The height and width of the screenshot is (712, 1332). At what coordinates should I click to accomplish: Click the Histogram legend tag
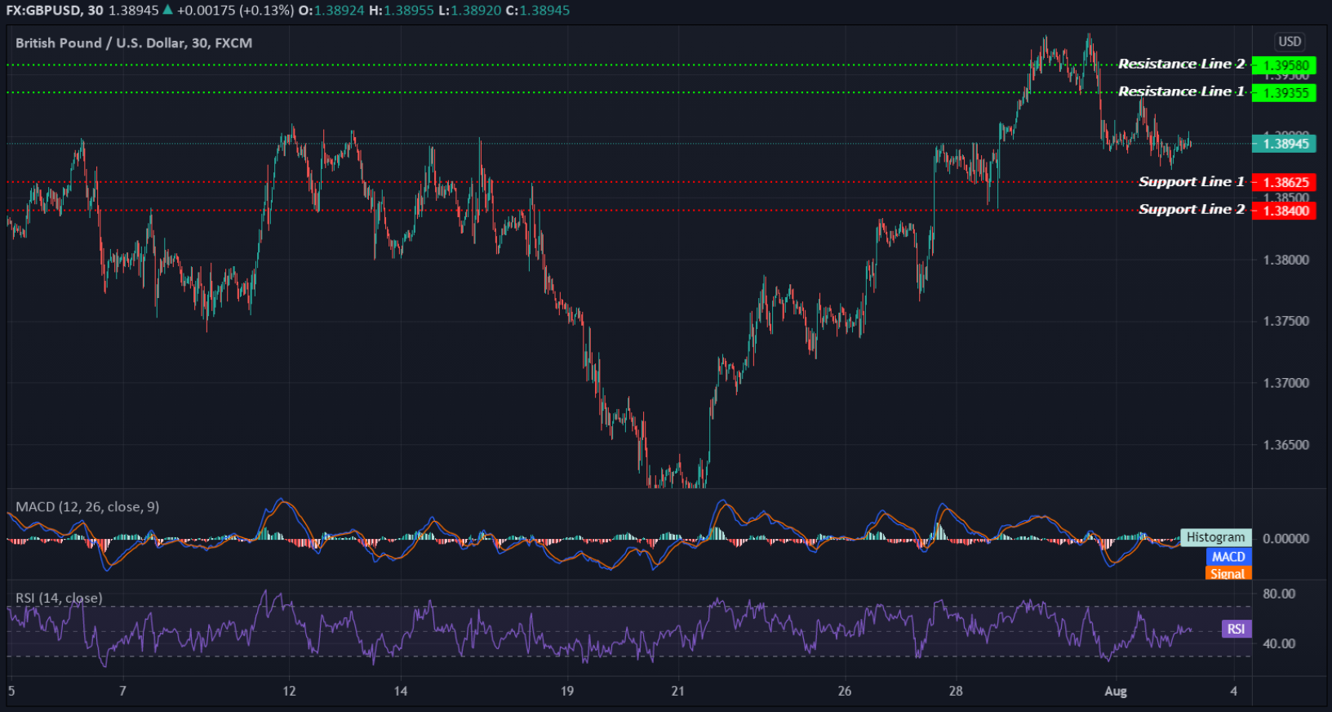click(x=1216, y=537)
